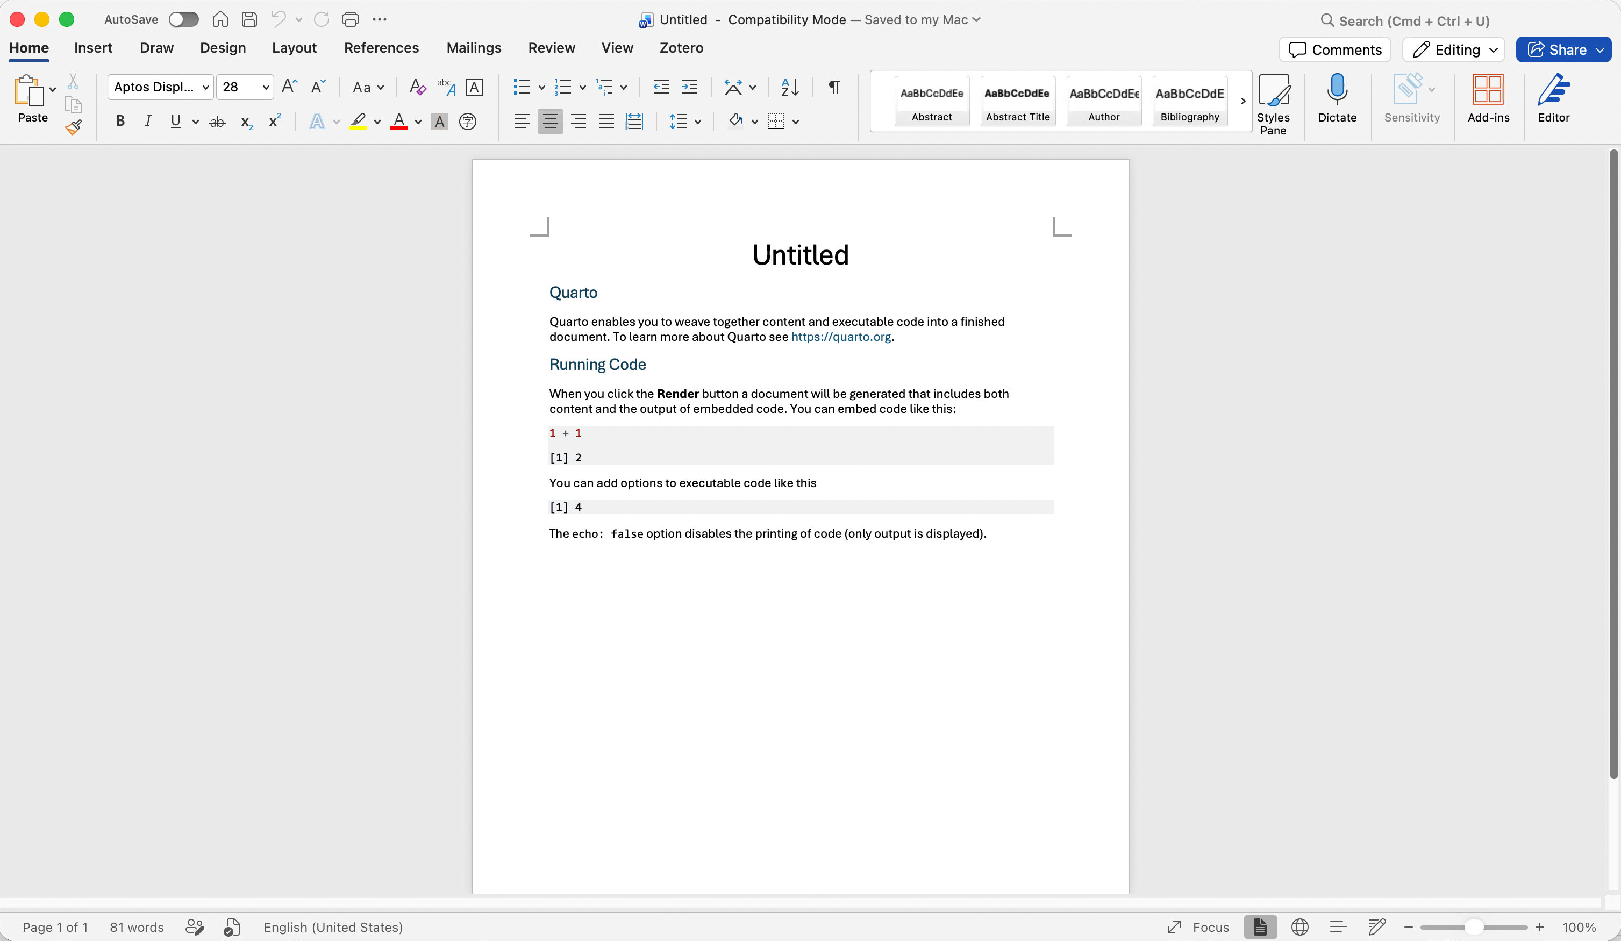Screen dimensions: 1621x941
Task: Click the English (United States) language indicator
Action: (x=333, y=927)
